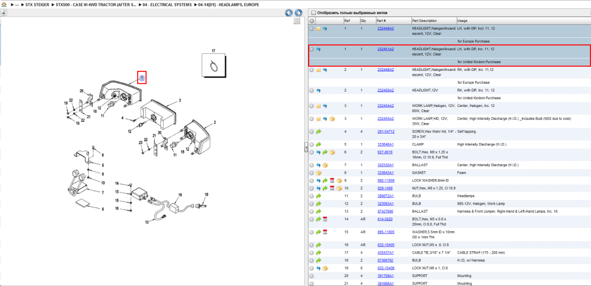Click the Usage column header
The image size is (591, 286).
point(462,21)
